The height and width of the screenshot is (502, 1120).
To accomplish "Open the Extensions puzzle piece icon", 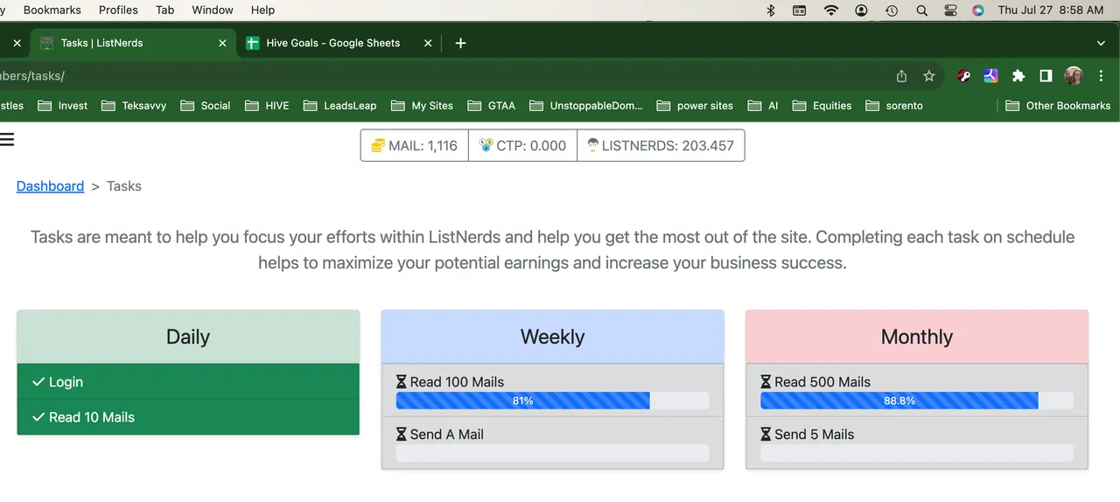I will 1018,76.
